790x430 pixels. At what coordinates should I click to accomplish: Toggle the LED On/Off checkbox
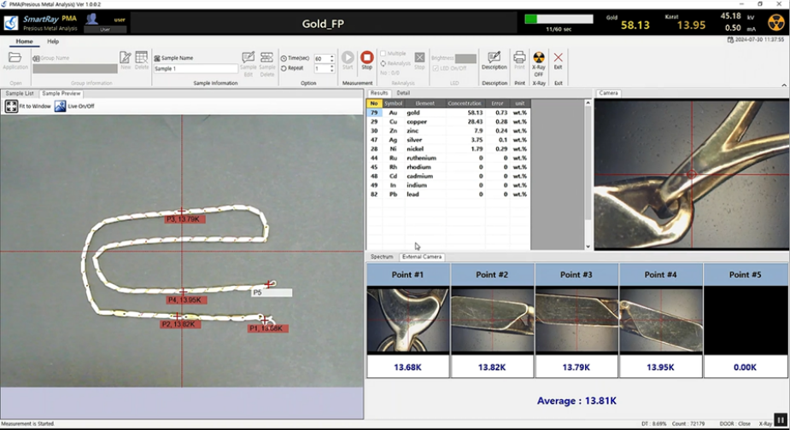pos(436,68)
